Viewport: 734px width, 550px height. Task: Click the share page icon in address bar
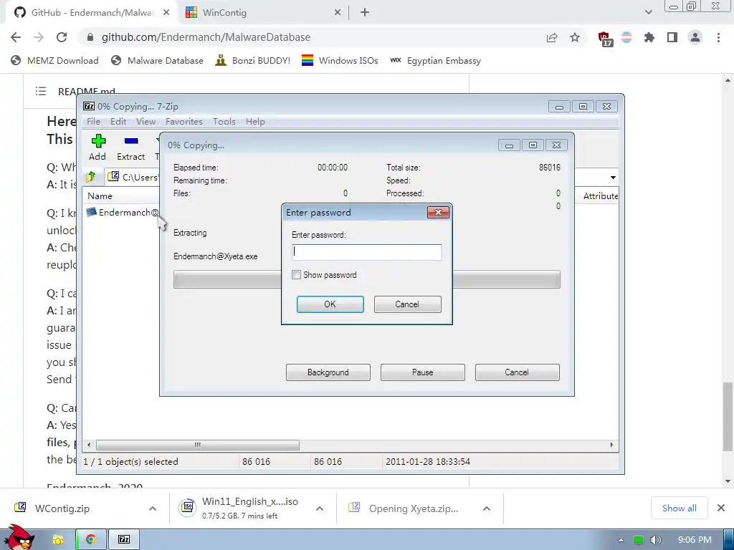pyautogui.click(x=552, y=37)
